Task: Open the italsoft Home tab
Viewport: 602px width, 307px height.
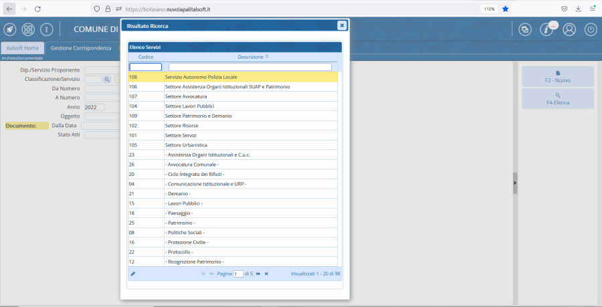Action: pos(22,48)
